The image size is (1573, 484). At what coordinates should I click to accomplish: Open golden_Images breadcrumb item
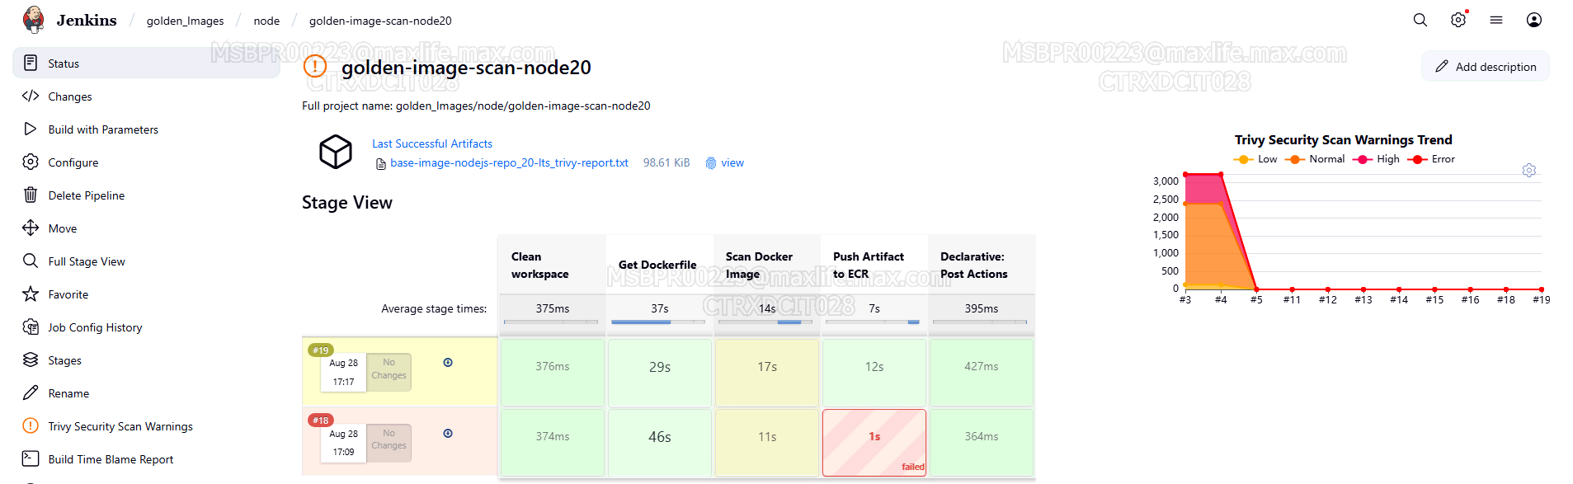coord(185,21)
